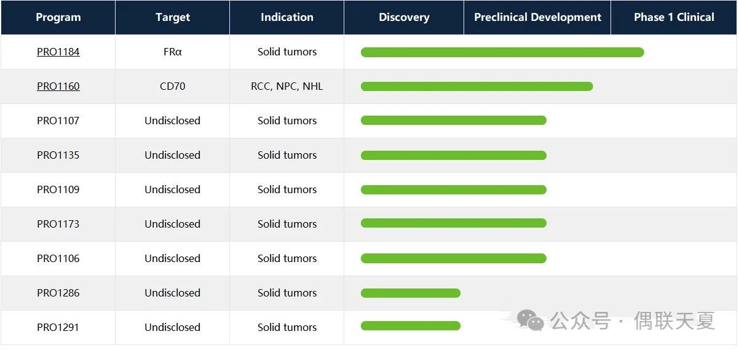Viewport: 739px width, 350px height.
Task: Click the PRO1173 program name
Action: click(x=58, y=225)
